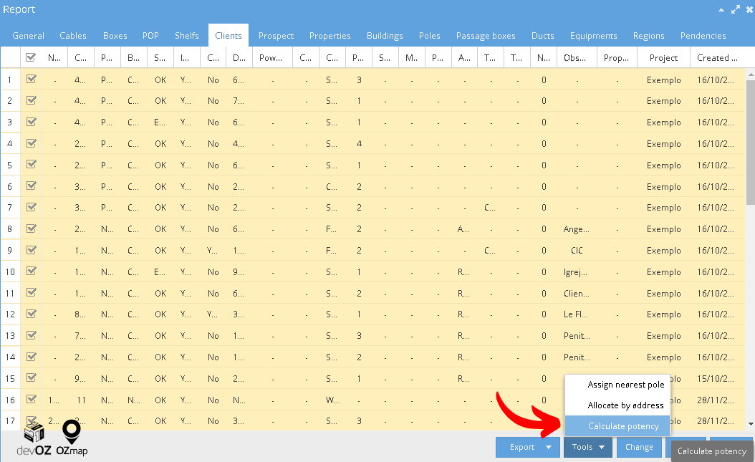Uncheck the checkbox in row 1
The height and width of the screenshot is (462, 755).
(x=32, y=79)
